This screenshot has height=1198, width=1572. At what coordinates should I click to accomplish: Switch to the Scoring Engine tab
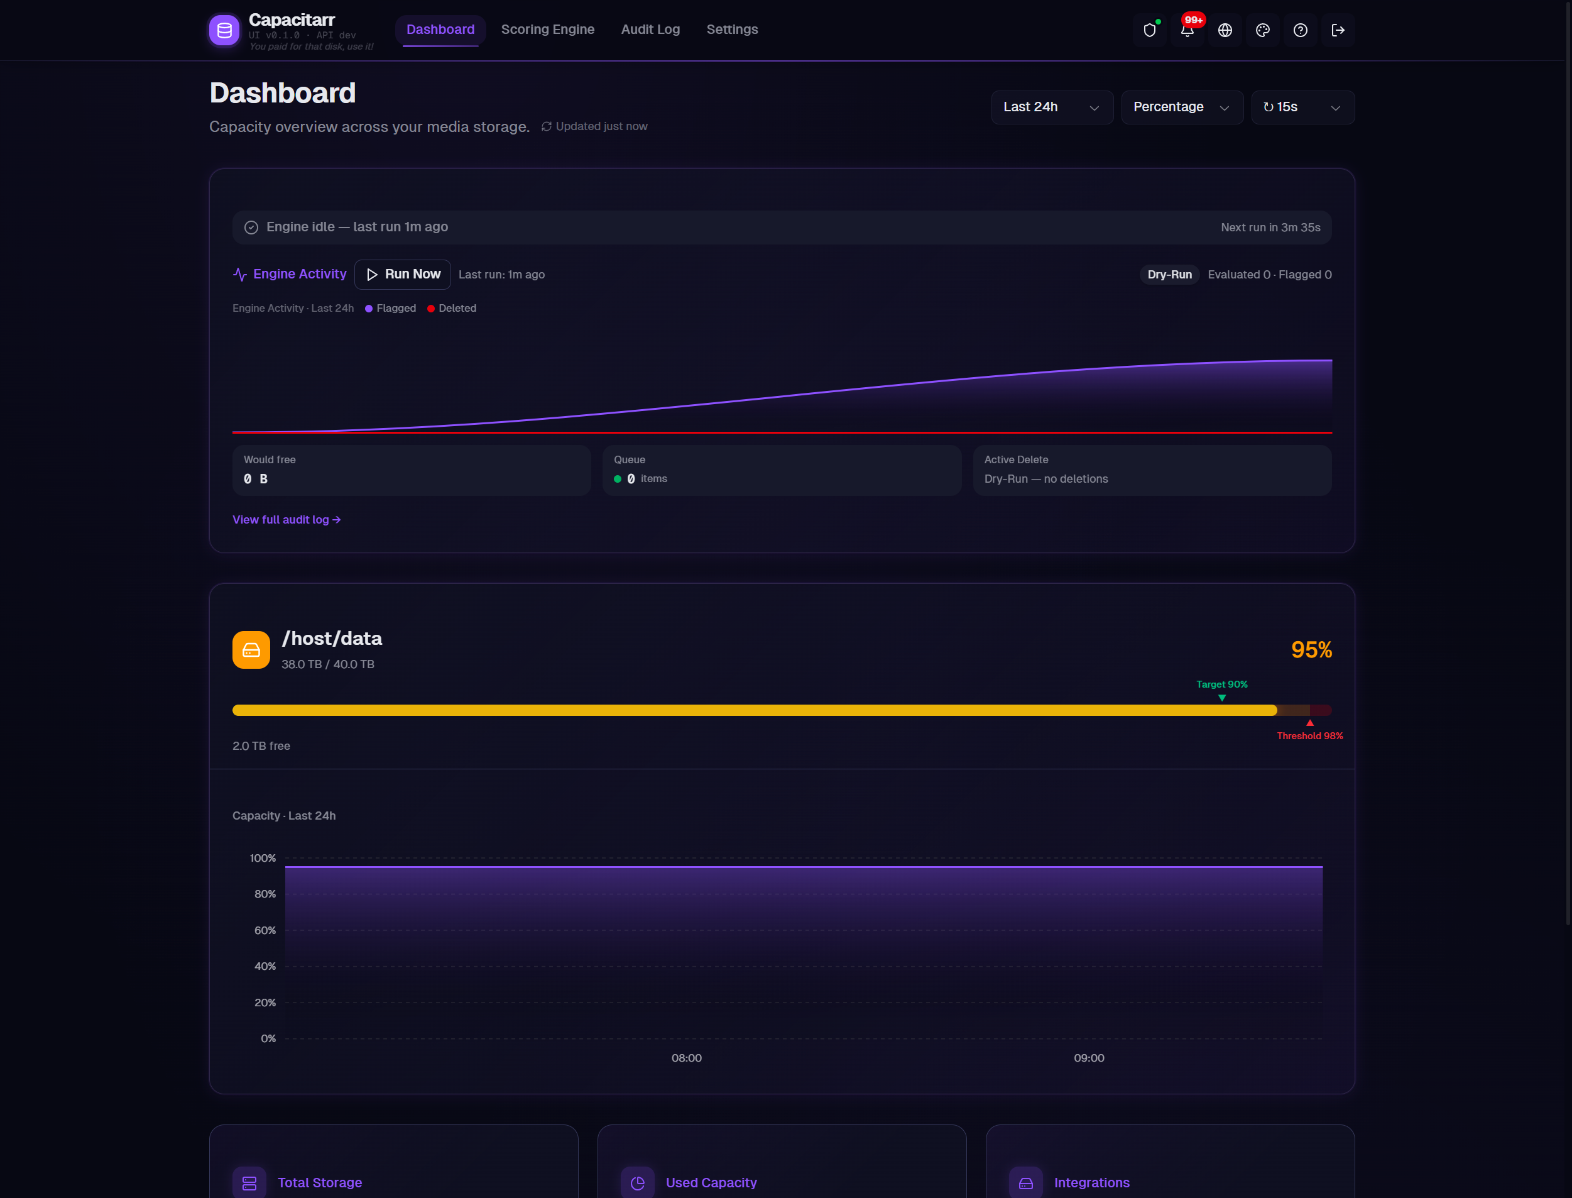click(547, 30)
